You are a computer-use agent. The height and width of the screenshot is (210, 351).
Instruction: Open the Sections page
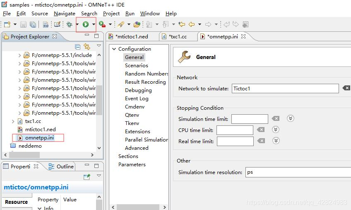pyautogui.click(x=128, y=156)
